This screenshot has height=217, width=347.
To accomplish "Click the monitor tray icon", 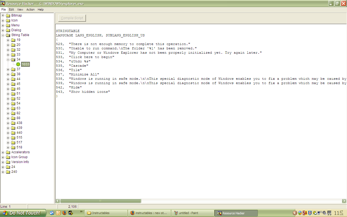I will point(329,213).
